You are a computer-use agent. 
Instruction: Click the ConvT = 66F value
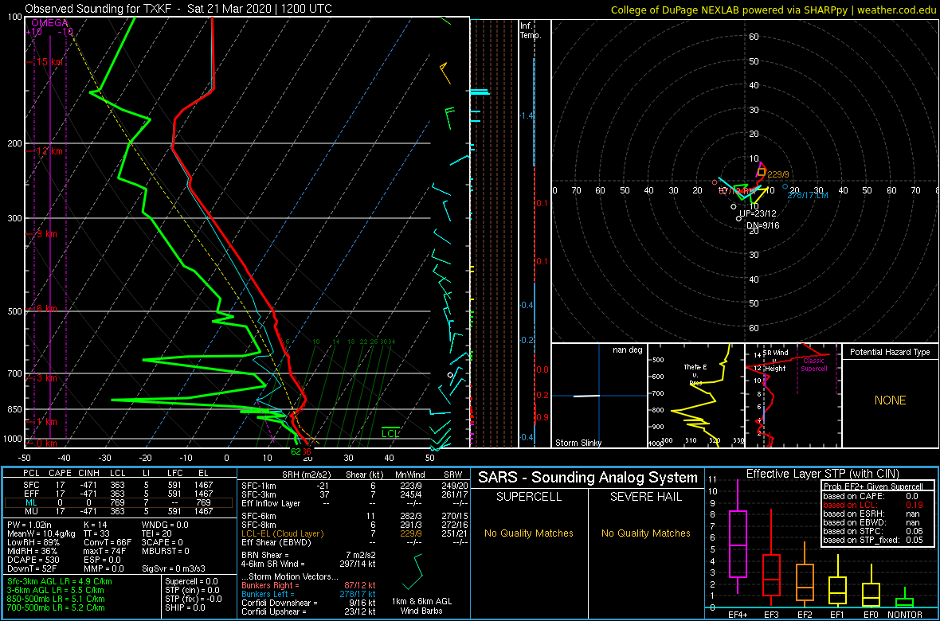click(108, 543)
